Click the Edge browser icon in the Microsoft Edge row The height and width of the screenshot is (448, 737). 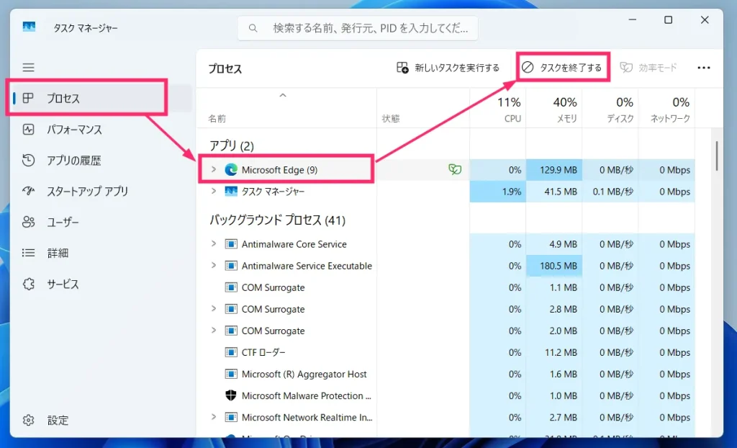pyautogui.click(x=231, y=170)
